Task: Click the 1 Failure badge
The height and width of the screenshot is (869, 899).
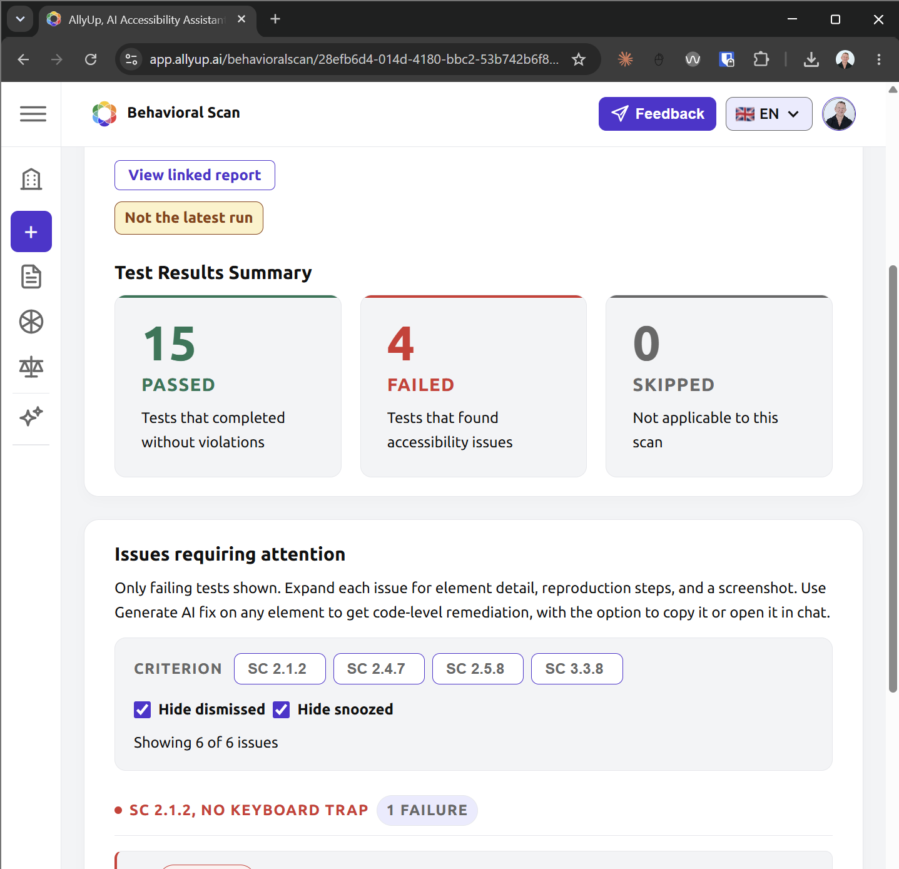Action: click(427, 810)
